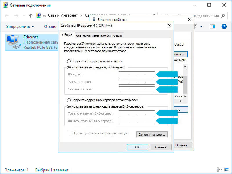232x174 pixels.
Task: Minimize the Сетевые подключения window
Action: click(194, 5)
